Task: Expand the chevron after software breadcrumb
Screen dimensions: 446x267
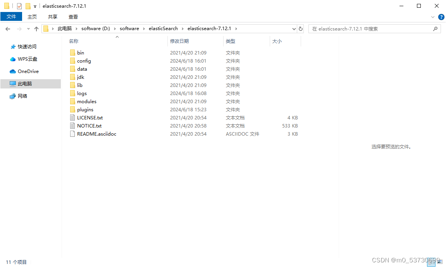Action: coord(144,29)
